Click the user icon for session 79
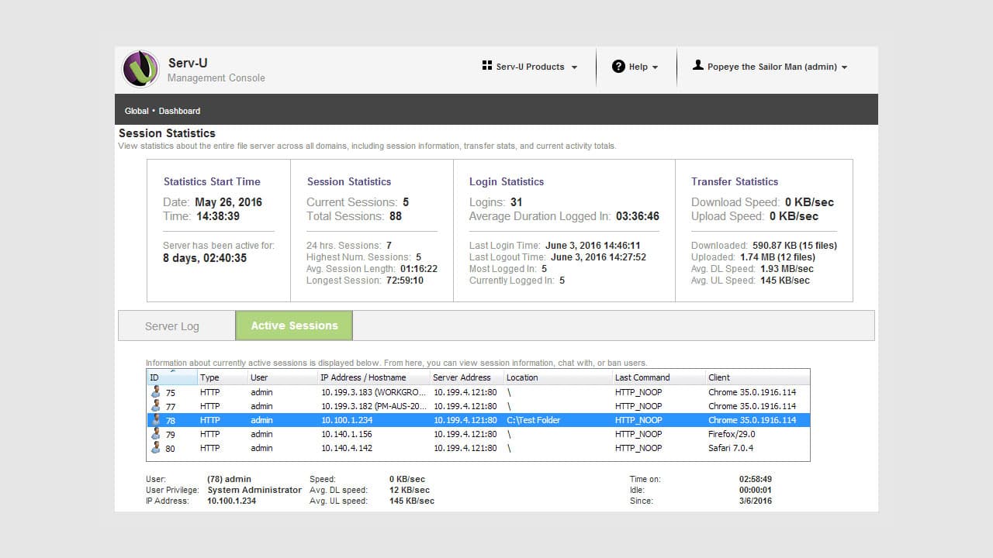The image size is (993, 558). click(x=156, y=434)
